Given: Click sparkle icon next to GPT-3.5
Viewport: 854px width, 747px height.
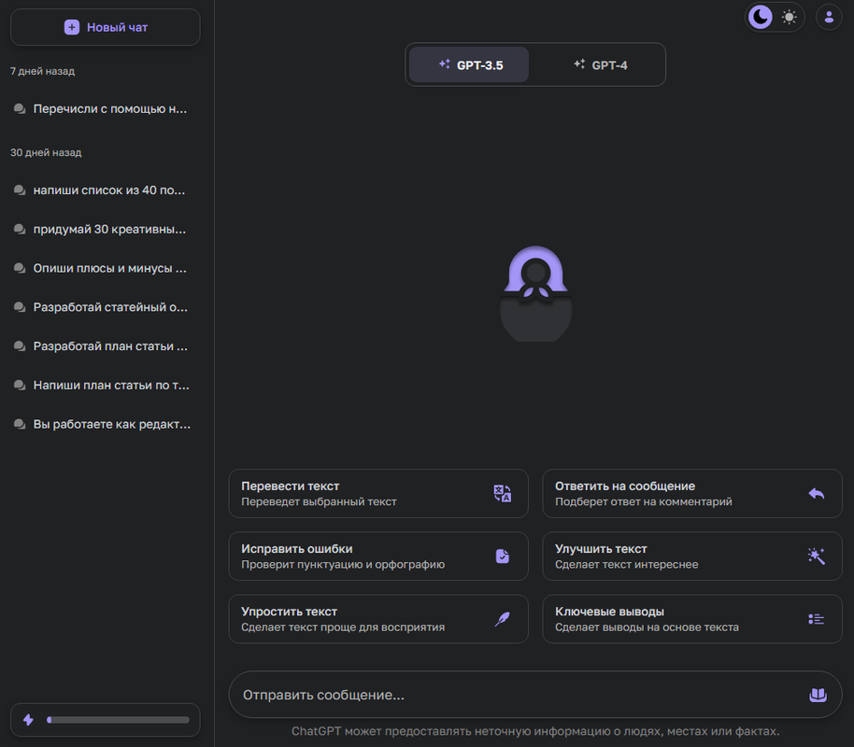Looking at the screenshot, I should (x=445, y=64).
